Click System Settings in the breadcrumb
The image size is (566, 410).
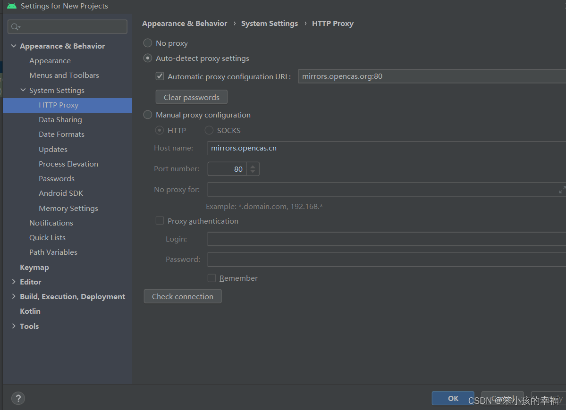pos(270,24)
